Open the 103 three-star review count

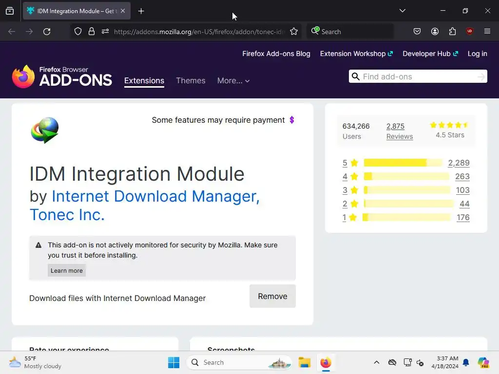[463, 190]
